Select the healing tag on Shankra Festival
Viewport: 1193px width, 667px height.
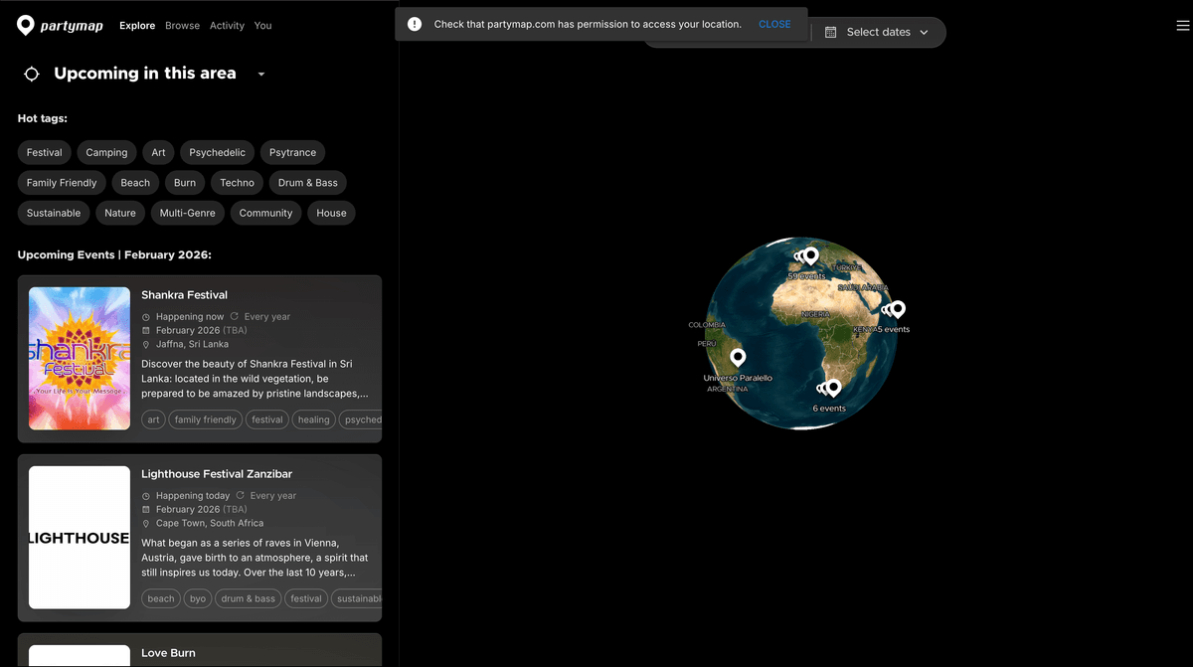coord(313,419)
